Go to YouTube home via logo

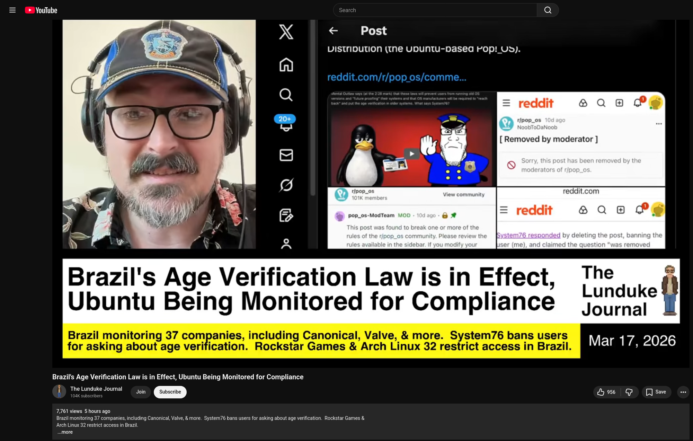click(x=41, y=10)
